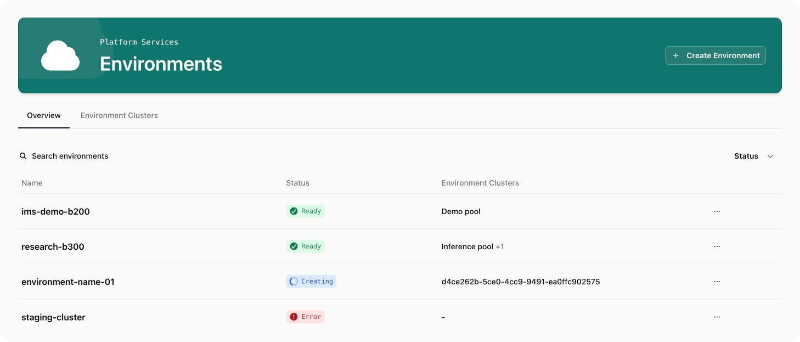The height and width of the screenshot is (342, 800).
Task: Open the more options menu for research-b300
Action: pyautogui.click(x=717, y=246)
